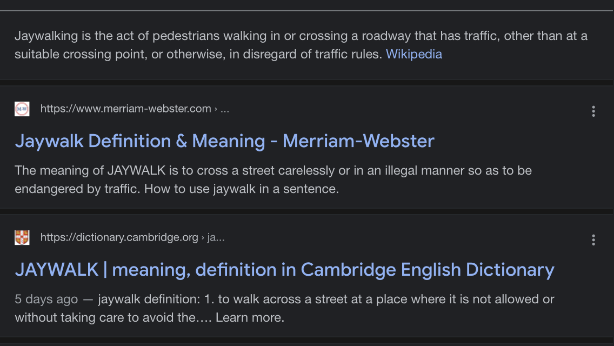Click the Cambridge result description text
Image resolution: width=614 pixels, height=346 pixels.
pyautogui.click(x=324, y=299)
